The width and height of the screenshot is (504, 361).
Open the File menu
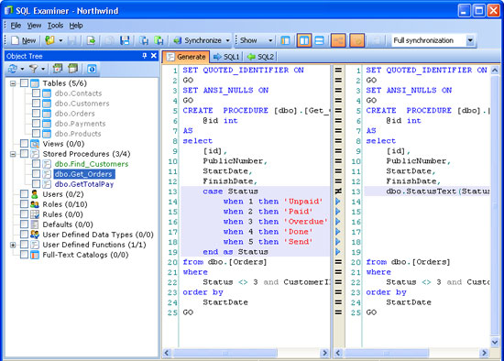[x=16, y=26]
